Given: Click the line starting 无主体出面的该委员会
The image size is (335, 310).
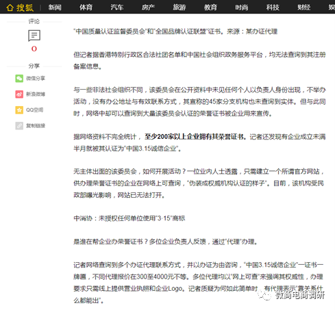Looking at the screenshot, I should tap(199, 171).
